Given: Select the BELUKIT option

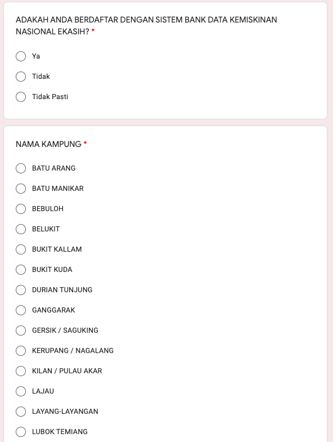Looking at the screenshot, I should [21, 229].
